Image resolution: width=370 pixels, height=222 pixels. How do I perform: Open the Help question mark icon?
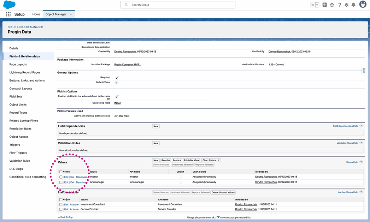pyautogui.click(x=339, y=5)
